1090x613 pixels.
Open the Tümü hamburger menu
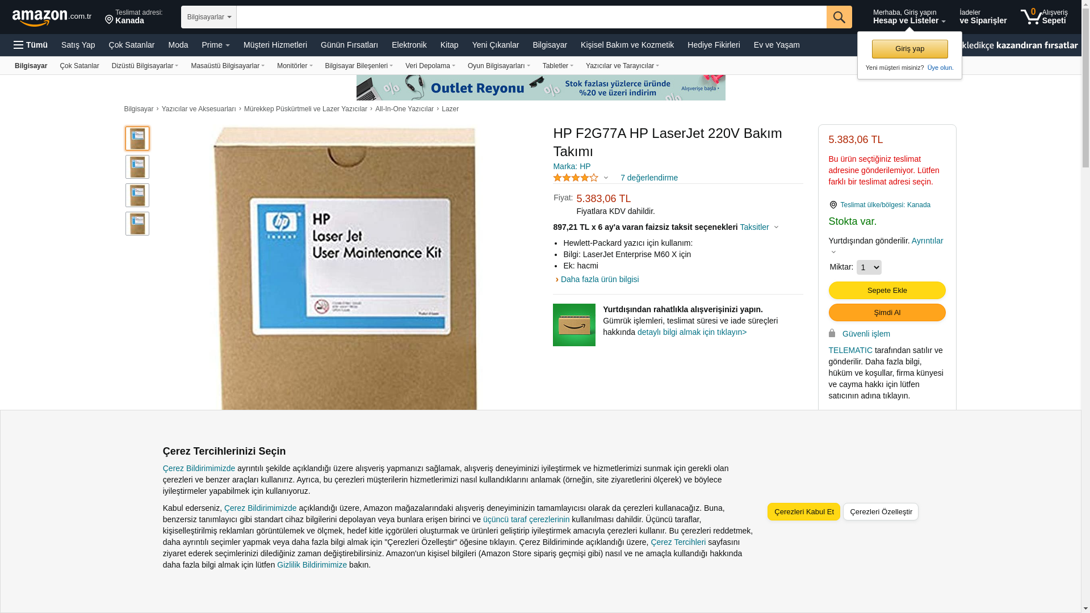click(31, 45)
